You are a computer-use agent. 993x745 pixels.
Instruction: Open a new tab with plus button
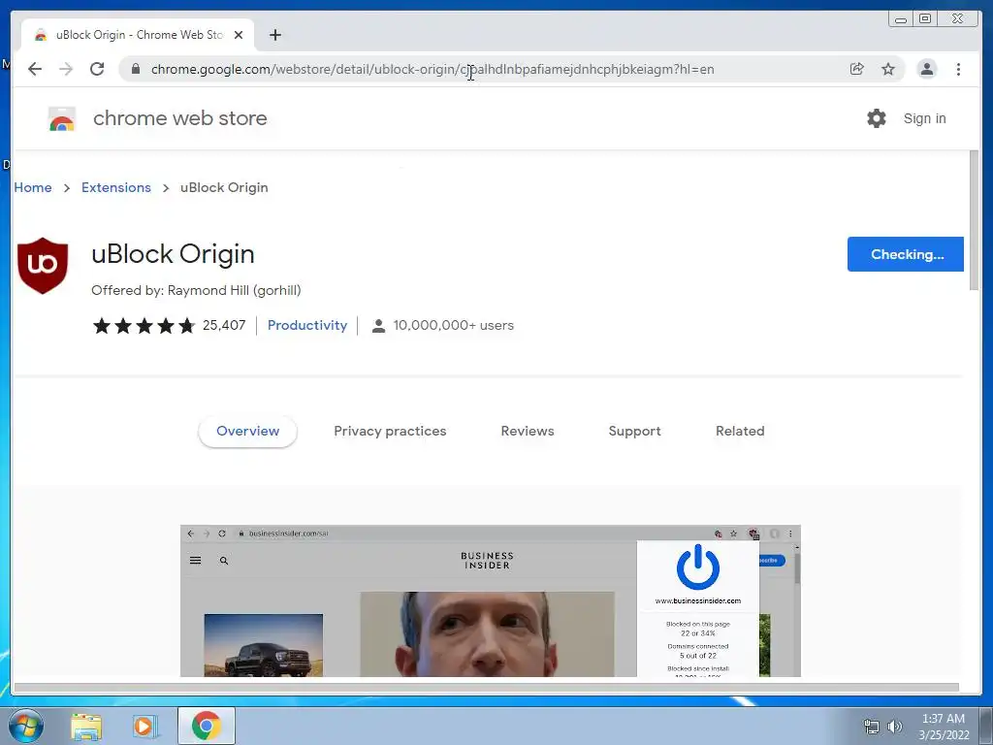pyautogui.click(x=274, y=35)
